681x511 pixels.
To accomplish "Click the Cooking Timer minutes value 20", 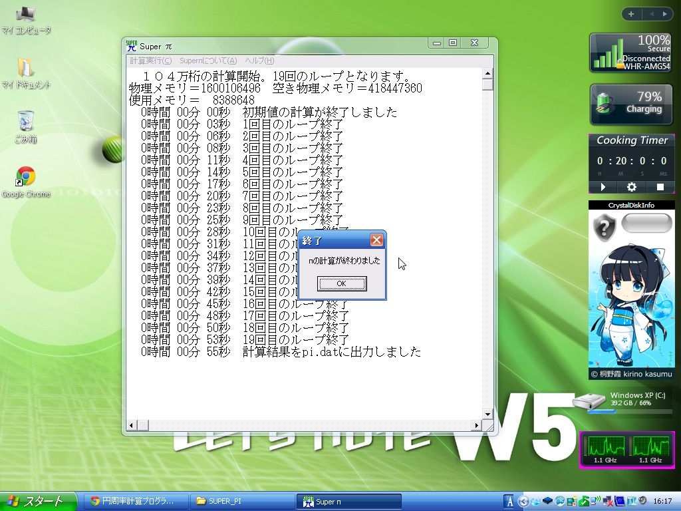I will click(x=621, y=161).
